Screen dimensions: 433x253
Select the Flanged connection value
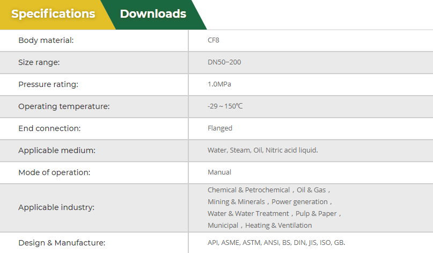[x=220, y=128]
